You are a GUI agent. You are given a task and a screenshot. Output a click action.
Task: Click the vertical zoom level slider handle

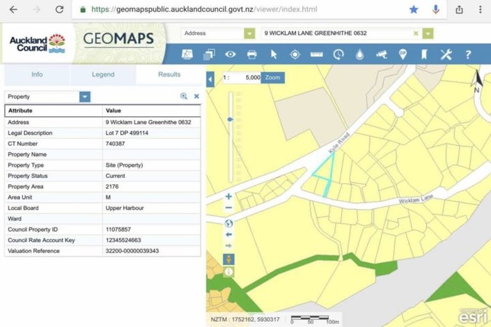230,119
